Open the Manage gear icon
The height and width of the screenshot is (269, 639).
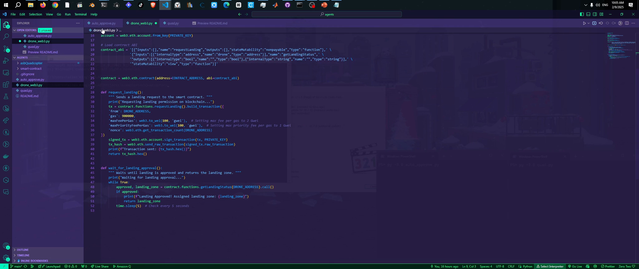6,258
